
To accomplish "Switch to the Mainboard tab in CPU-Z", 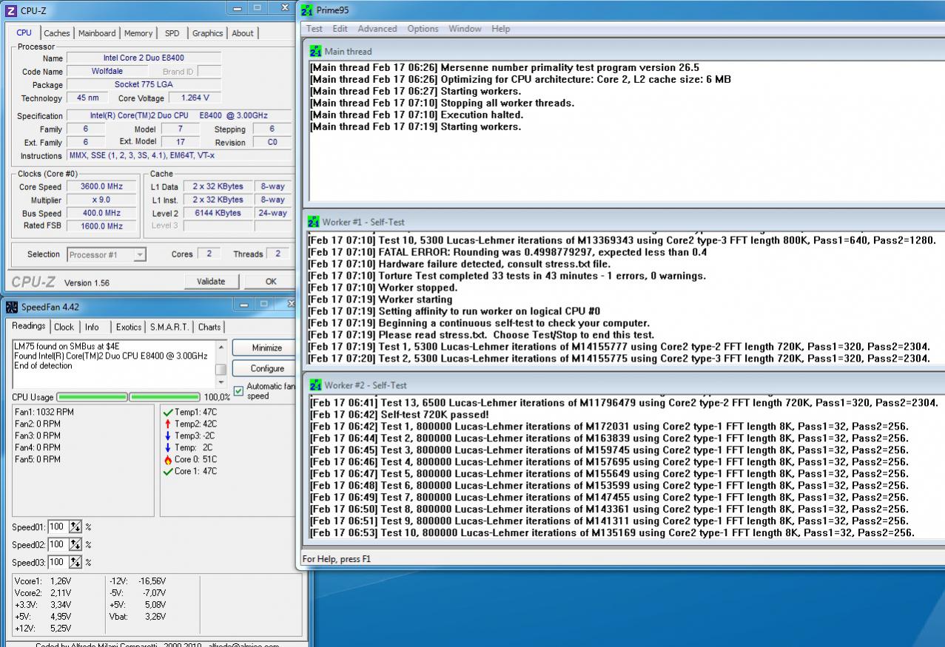I will [x=97, y=33].
